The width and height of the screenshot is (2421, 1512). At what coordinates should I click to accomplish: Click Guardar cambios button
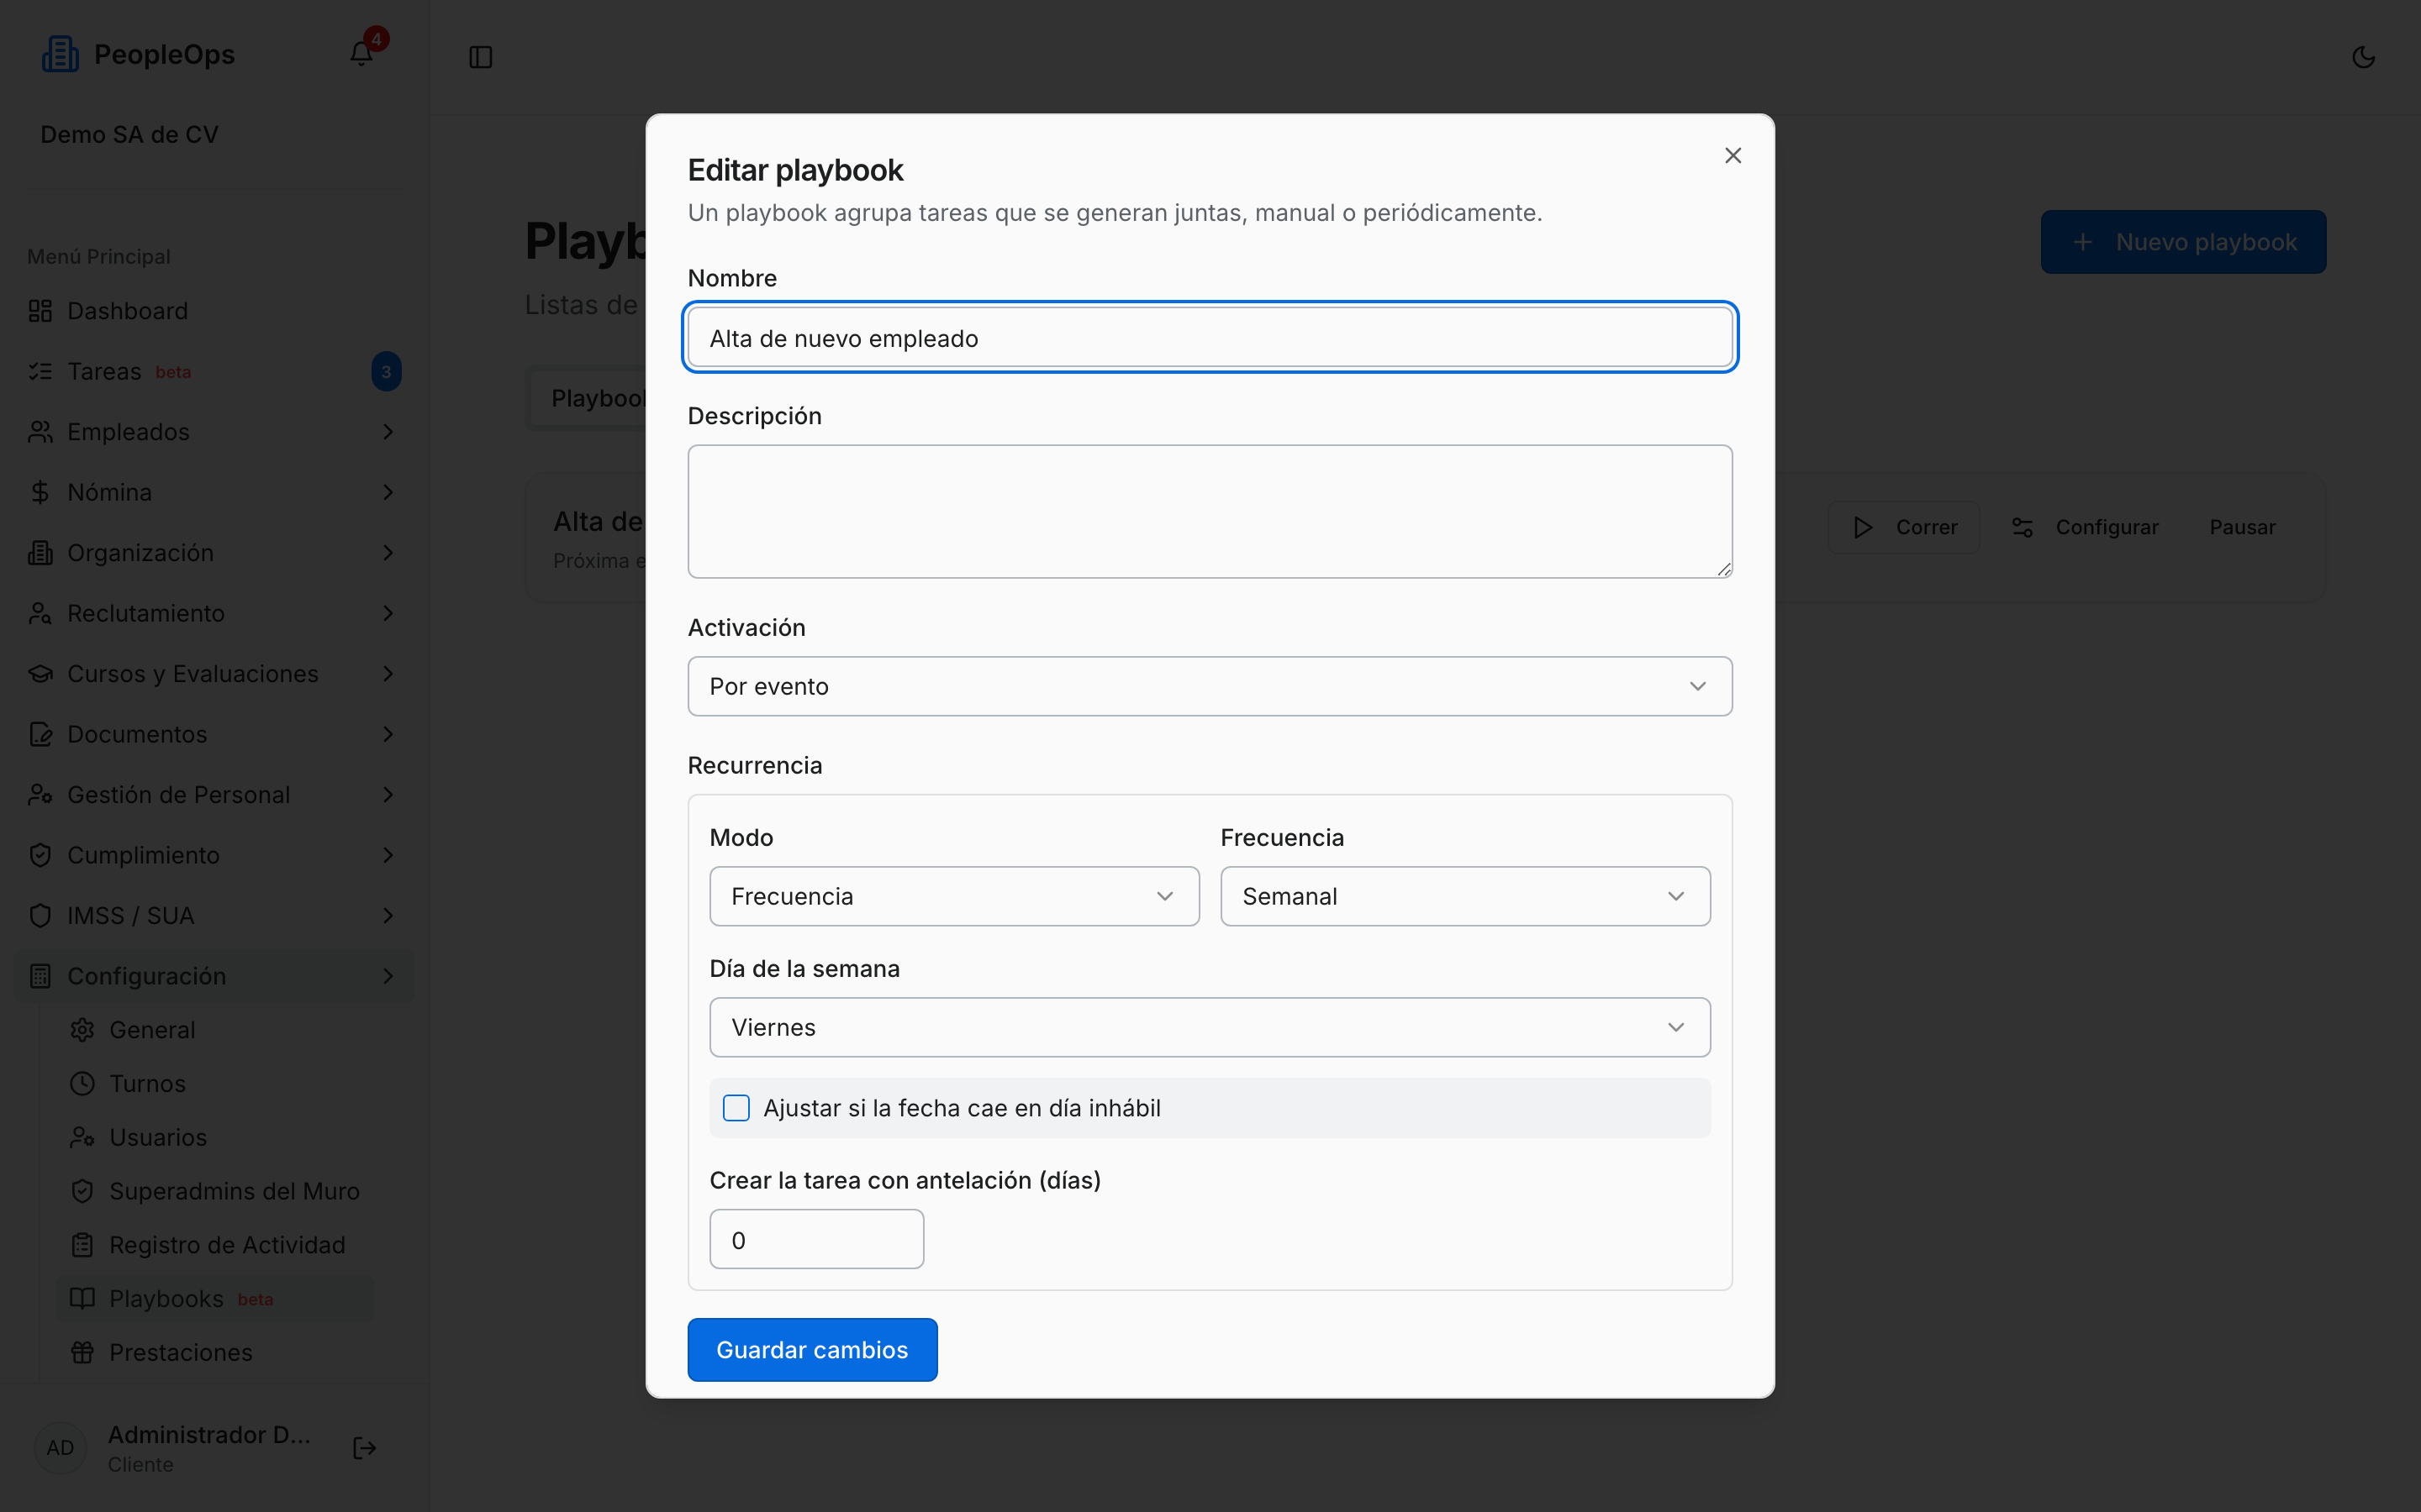(812, 1350)
